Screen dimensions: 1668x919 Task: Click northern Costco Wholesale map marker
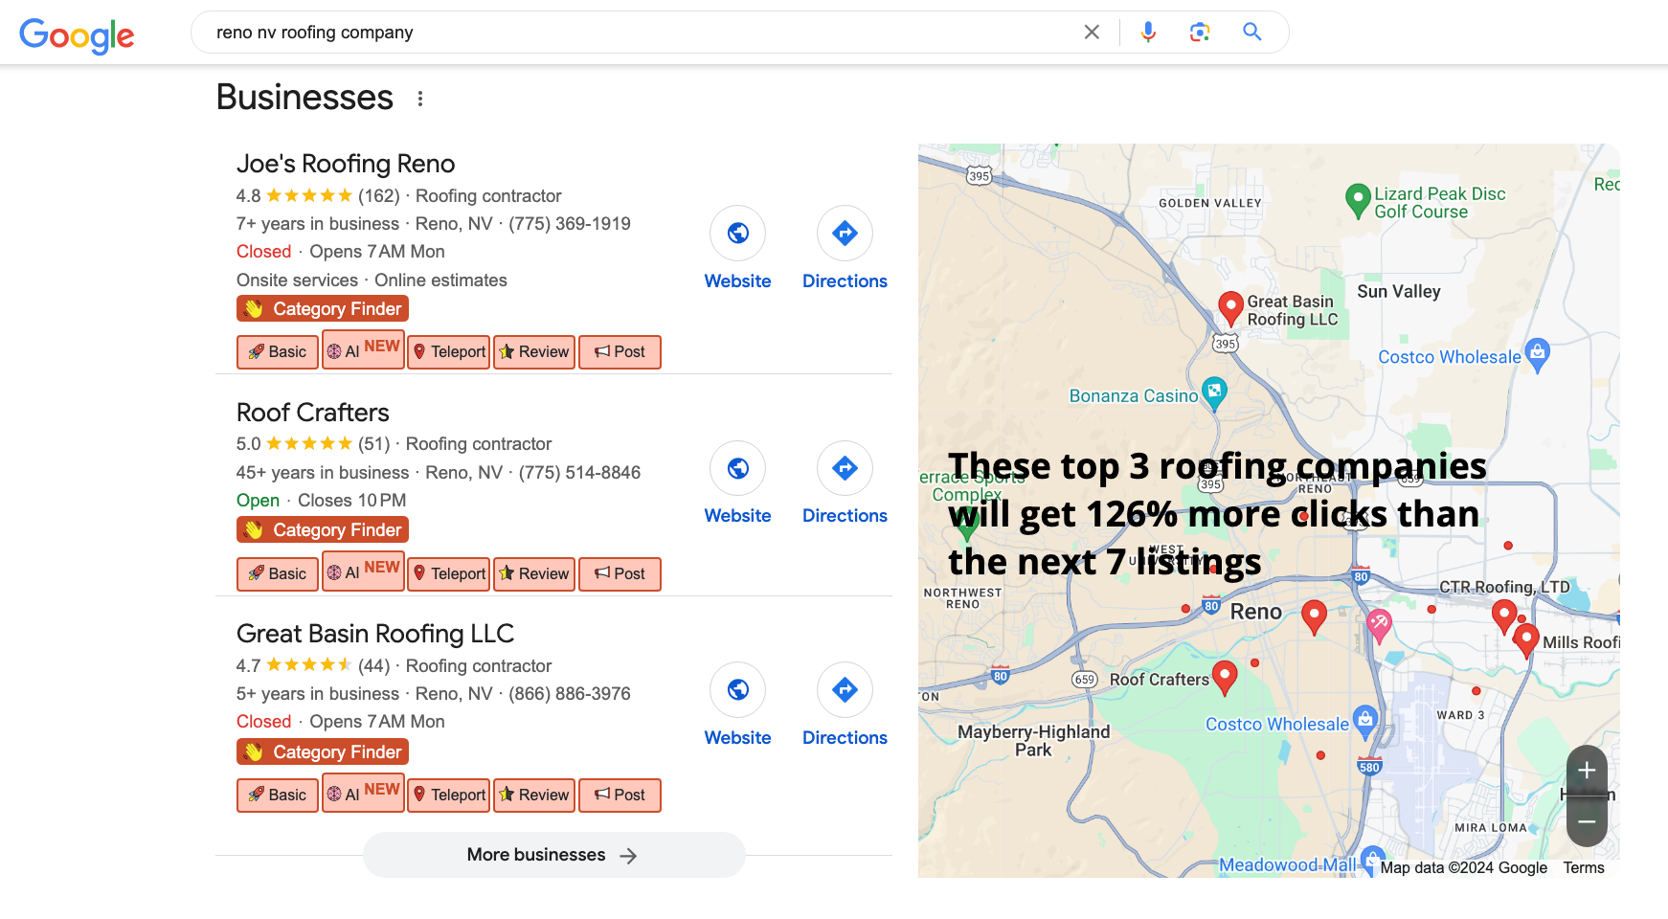click(1537, 355)
